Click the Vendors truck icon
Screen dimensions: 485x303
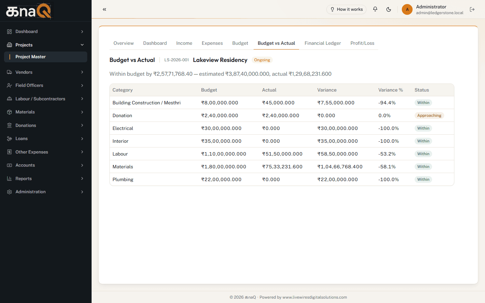[9, 72]
